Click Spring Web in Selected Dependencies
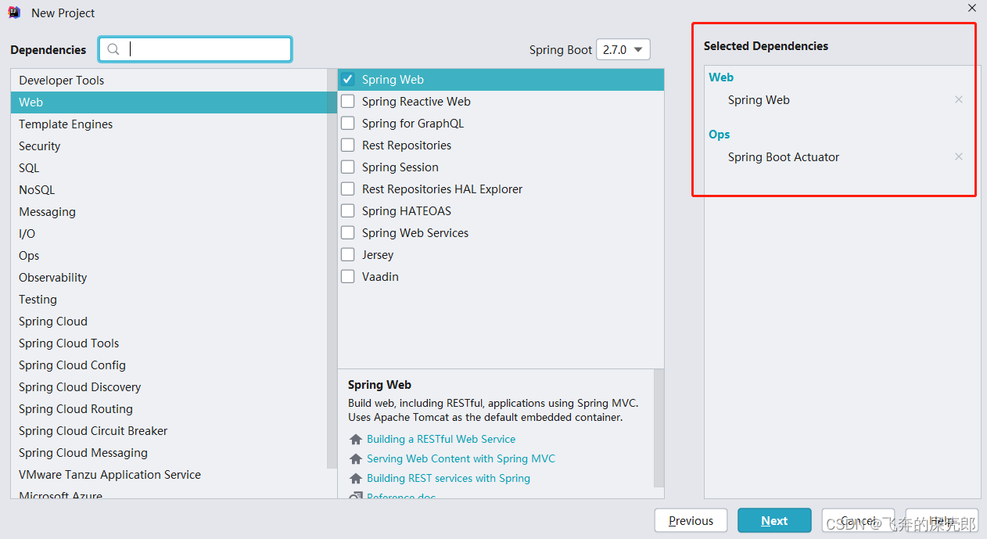 pyautogui.click(x=759, y=100)
